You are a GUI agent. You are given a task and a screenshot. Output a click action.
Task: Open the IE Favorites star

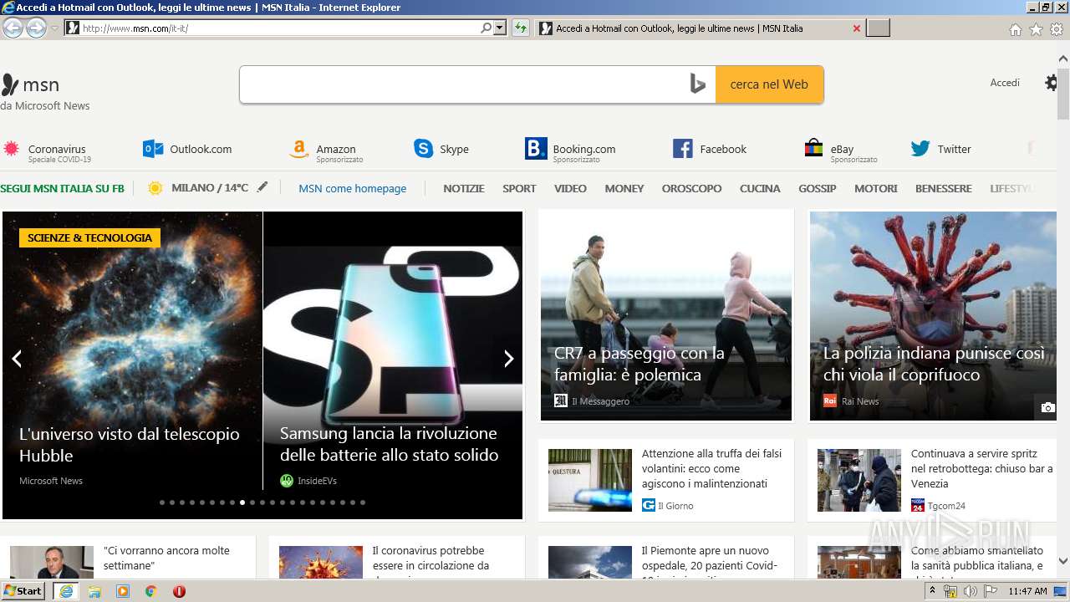[x=1036, y=29]
